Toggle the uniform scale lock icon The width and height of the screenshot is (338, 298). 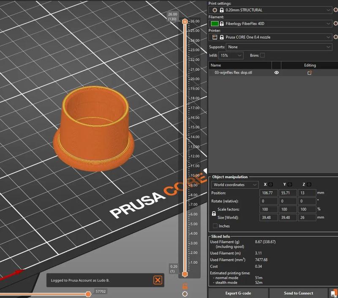214,213
